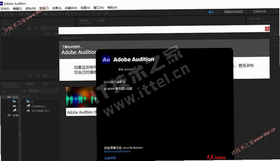Image resolution: width=280 pixels, height=161 pixels.
Task: Click the open file folder icon in Files panel
Action: [x=3, y=28]
